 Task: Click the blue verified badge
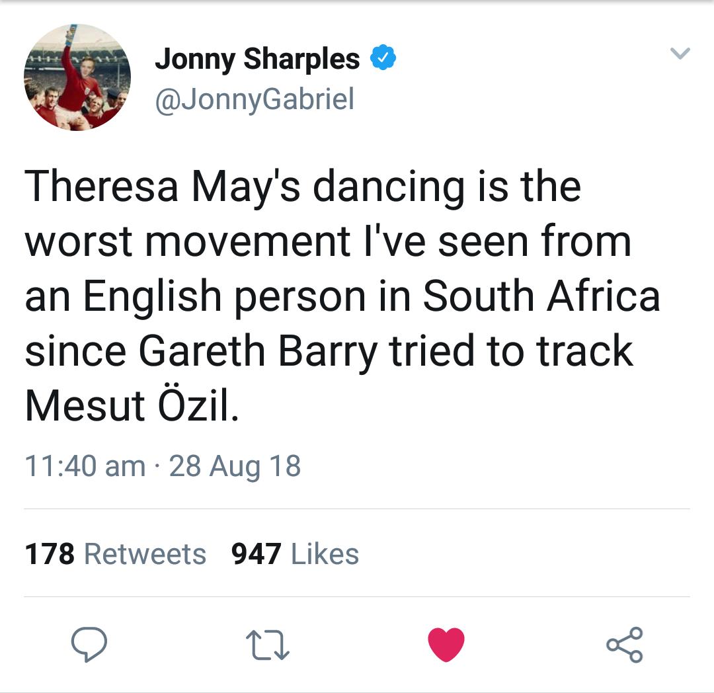tap(382, 60)
